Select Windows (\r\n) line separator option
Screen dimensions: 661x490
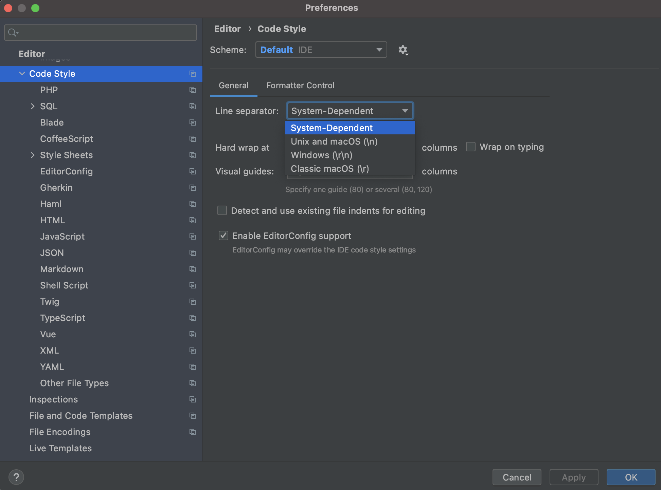321,155
